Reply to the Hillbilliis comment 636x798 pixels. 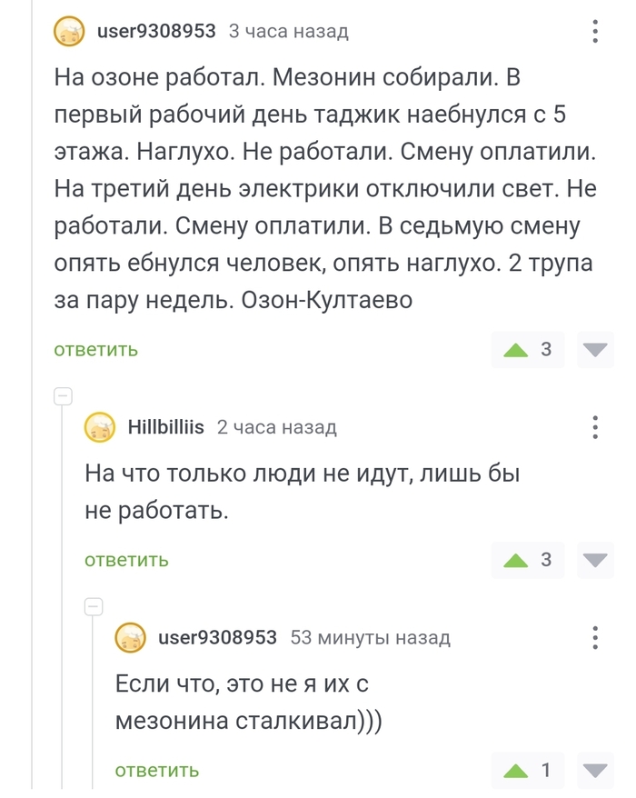[x=126, y=561]
